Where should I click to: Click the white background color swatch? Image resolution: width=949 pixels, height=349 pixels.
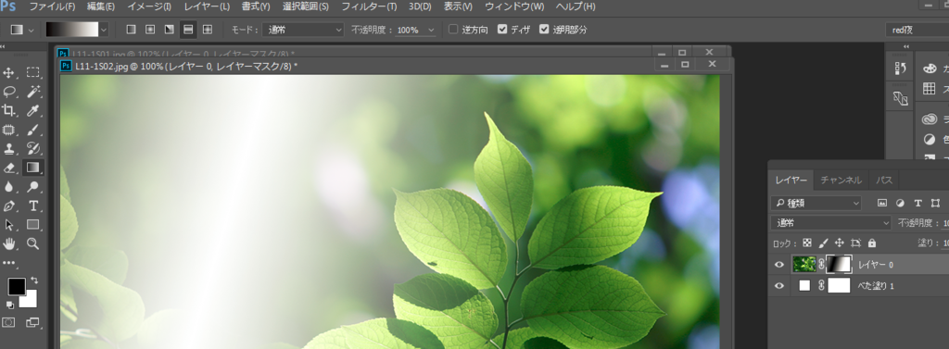31,301
